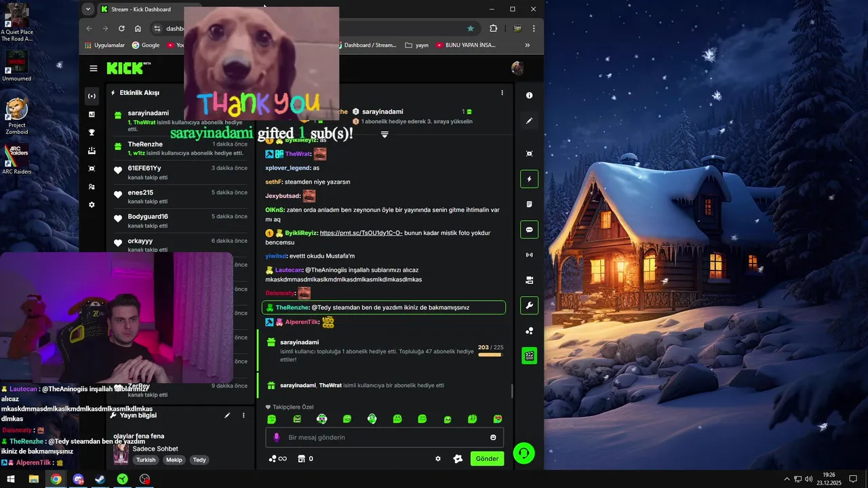Screen dimensions: 868x488
Task: Open the BUNU YAPAN İNSA bookmark
Action: point(466,45)
